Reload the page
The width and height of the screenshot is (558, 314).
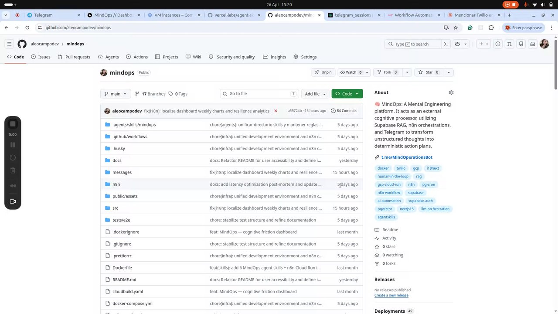click(x=27, y=27)
